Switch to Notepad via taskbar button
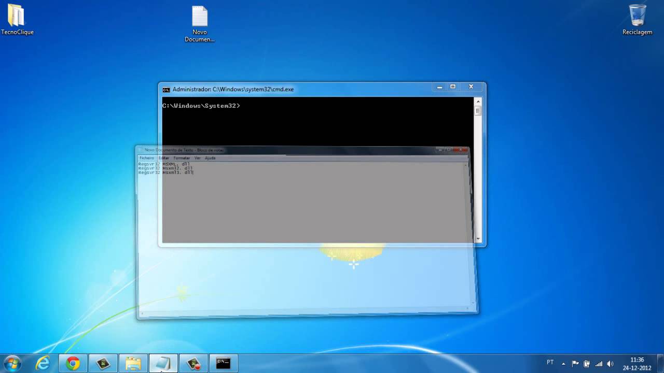Screen dimensions: 664x373 tap(163, 363)
